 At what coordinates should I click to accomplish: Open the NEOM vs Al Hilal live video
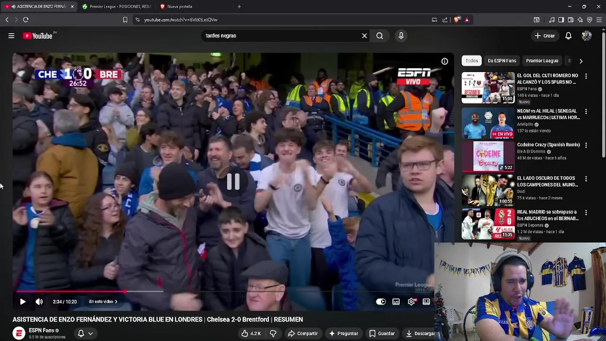pos(488,123)
